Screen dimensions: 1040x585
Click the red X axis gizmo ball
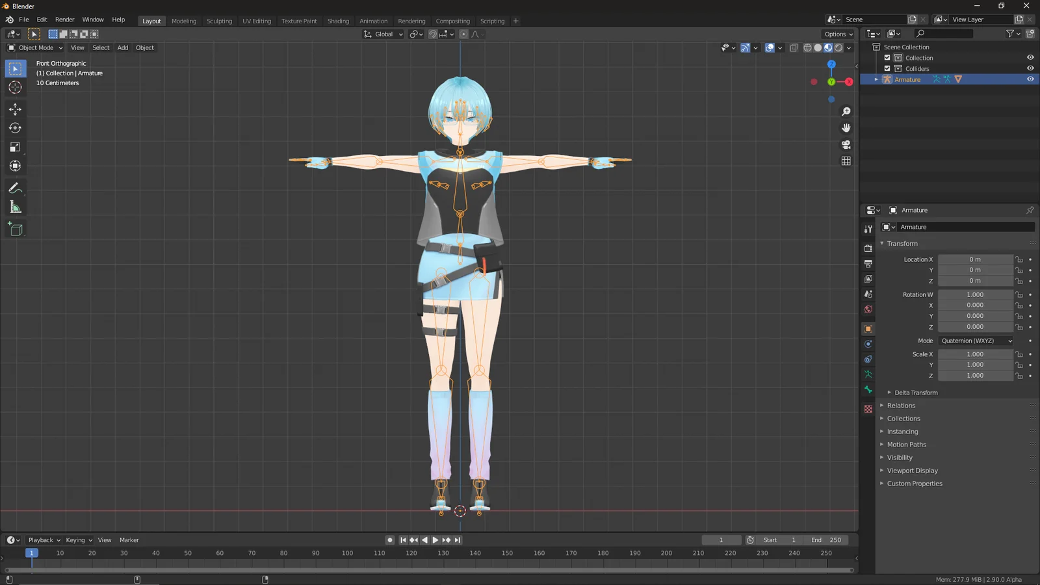click(849, 81)
